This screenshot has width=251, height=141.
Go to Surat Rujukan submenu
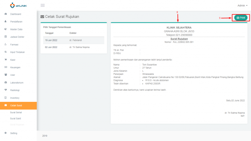[x=17, y=125]
